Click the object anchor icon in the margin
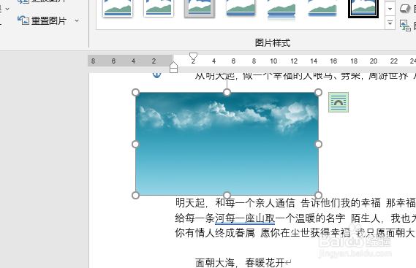The width and height of the screenshot is (416, 268). [156, 74]
